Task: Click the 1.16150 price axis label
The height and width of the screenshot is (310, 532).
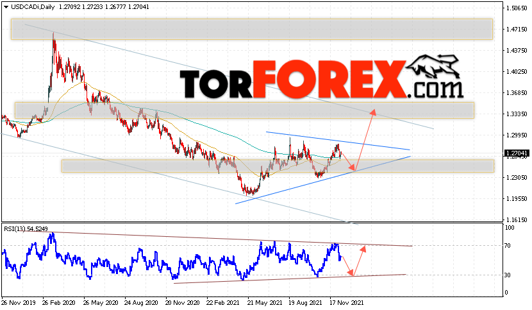Action: coord(517,220)
